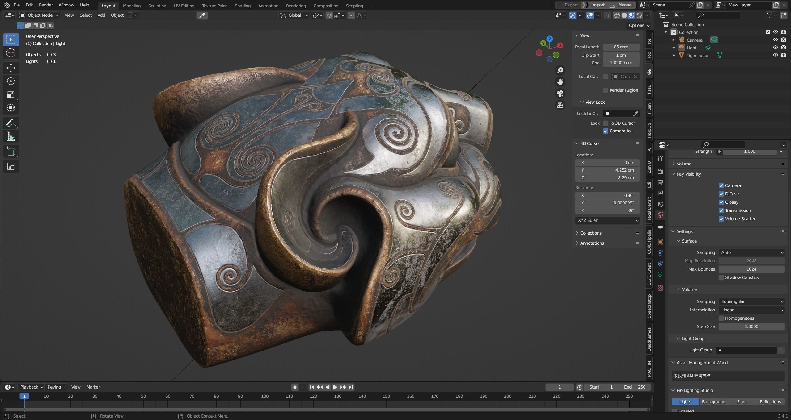This screenshot has width=791, height=420.
Task: Activate the Transform tool
Action: 11,108
